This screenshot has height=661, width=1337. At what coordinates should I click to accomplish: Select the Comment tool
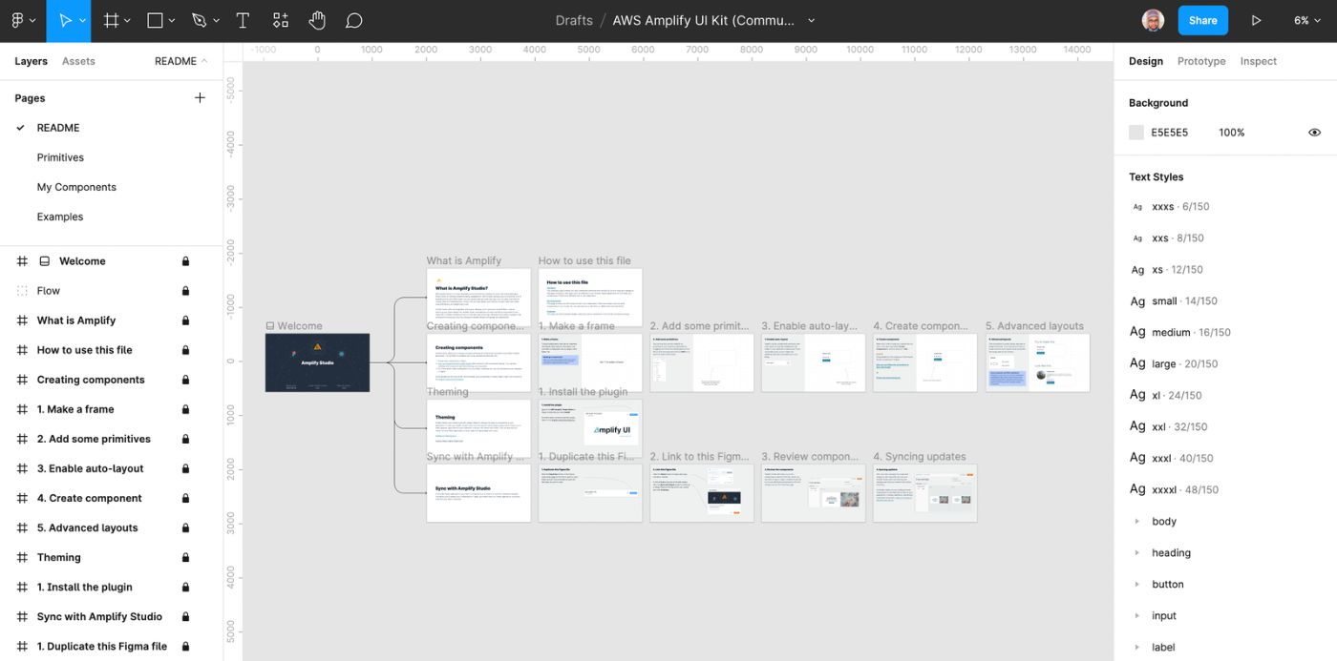point(353,20)
